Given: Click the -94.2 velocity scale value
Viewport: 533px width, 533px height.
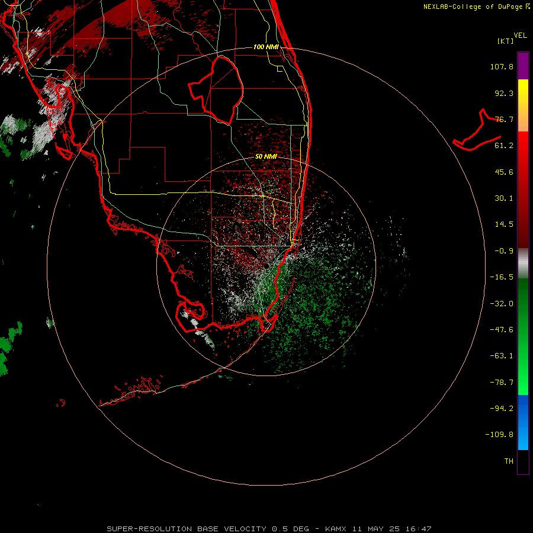Looking at the screenshot, I should pos(502,409).
